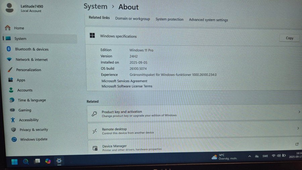
Task: Click the Personalization brush icon
Action: pos(10,69)
